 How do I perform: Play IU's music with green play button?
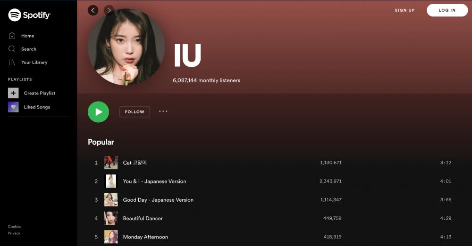(x=99, y=112)
